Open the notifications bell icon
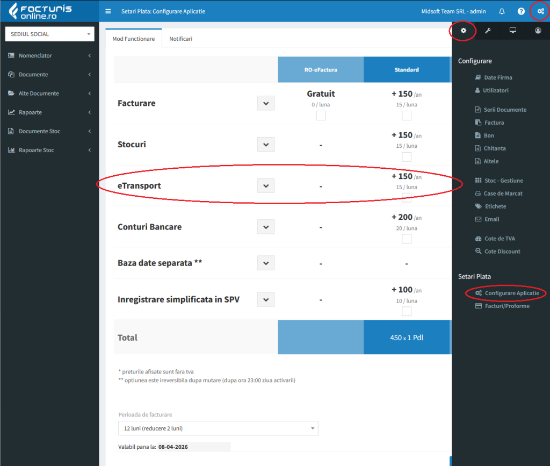 coord(502,11)
